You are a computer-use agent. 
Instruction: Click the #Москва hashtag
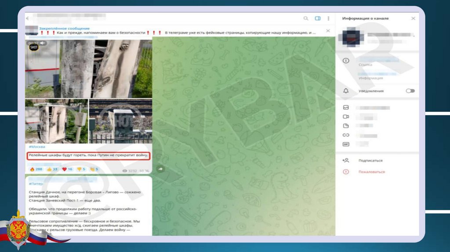37,147
